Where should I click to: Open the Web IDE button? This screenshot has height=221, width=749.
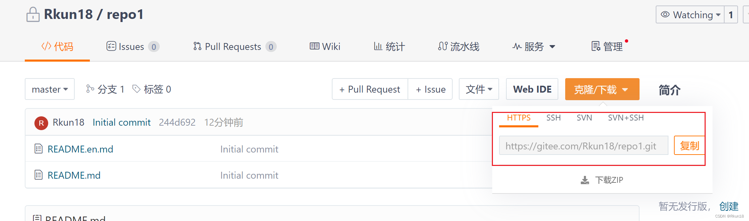point(532,89)
